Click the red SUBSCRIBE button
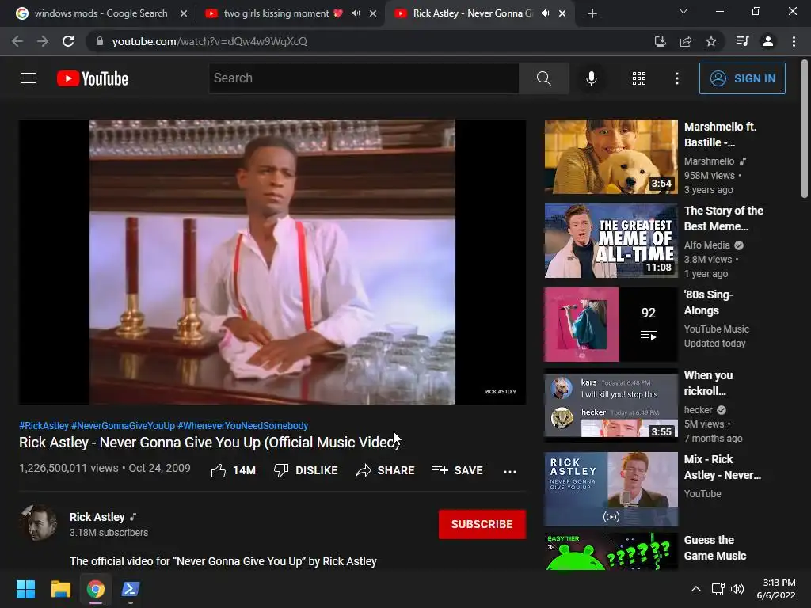 [x=482, y=524]
